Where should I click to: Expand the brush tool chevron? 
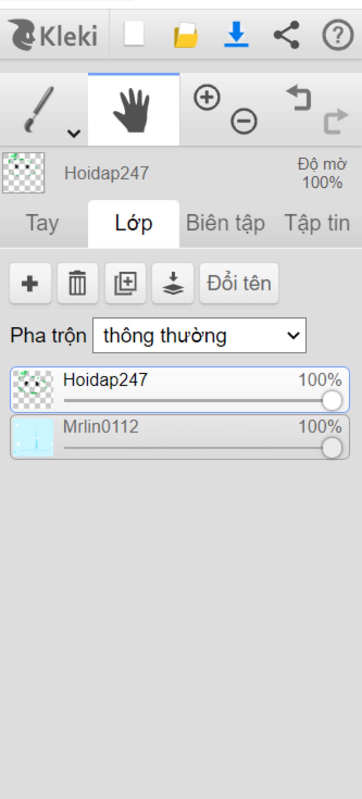click(x=74, y=133)
